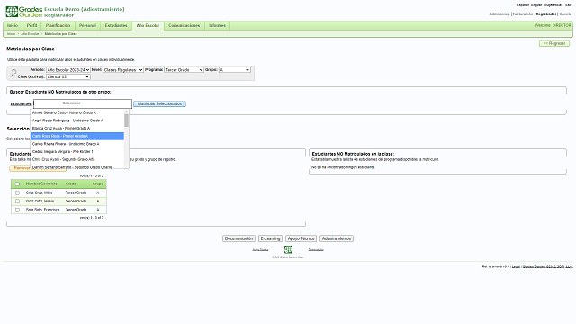This screenshot has height=324, width=576.
Task: Open the Grupo dropdown showing A
Action: point(235,70)
